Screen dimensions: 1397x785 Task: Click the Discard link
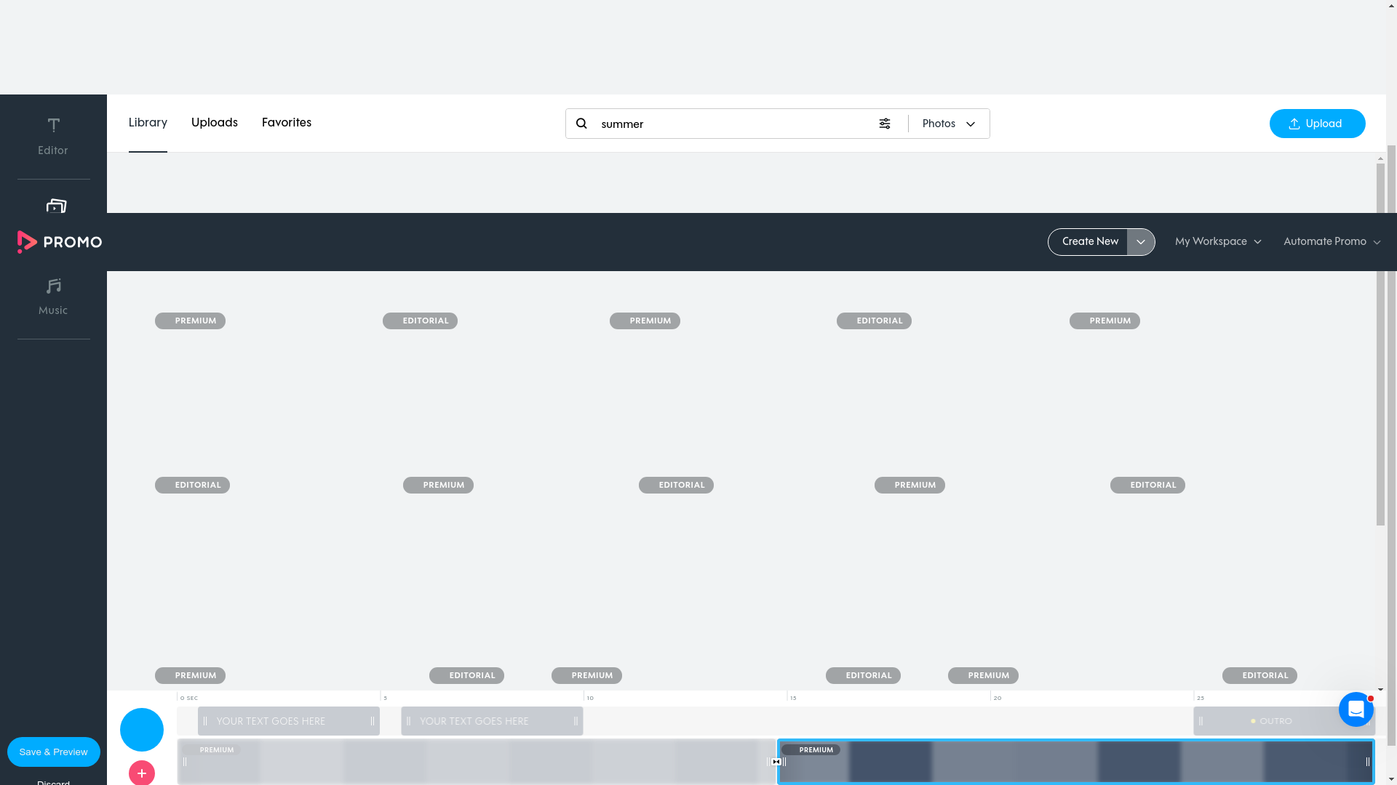[x=54, y=782]
